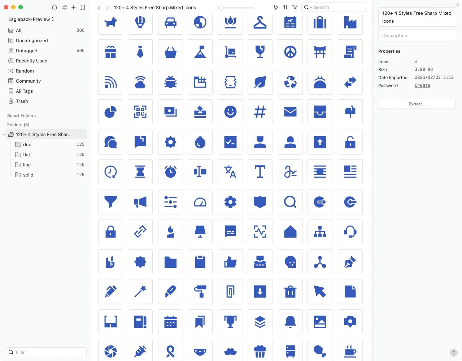Viewport: 462px width, 361px height.
Task: Click the notification bell icon
Action: [55, 7]
